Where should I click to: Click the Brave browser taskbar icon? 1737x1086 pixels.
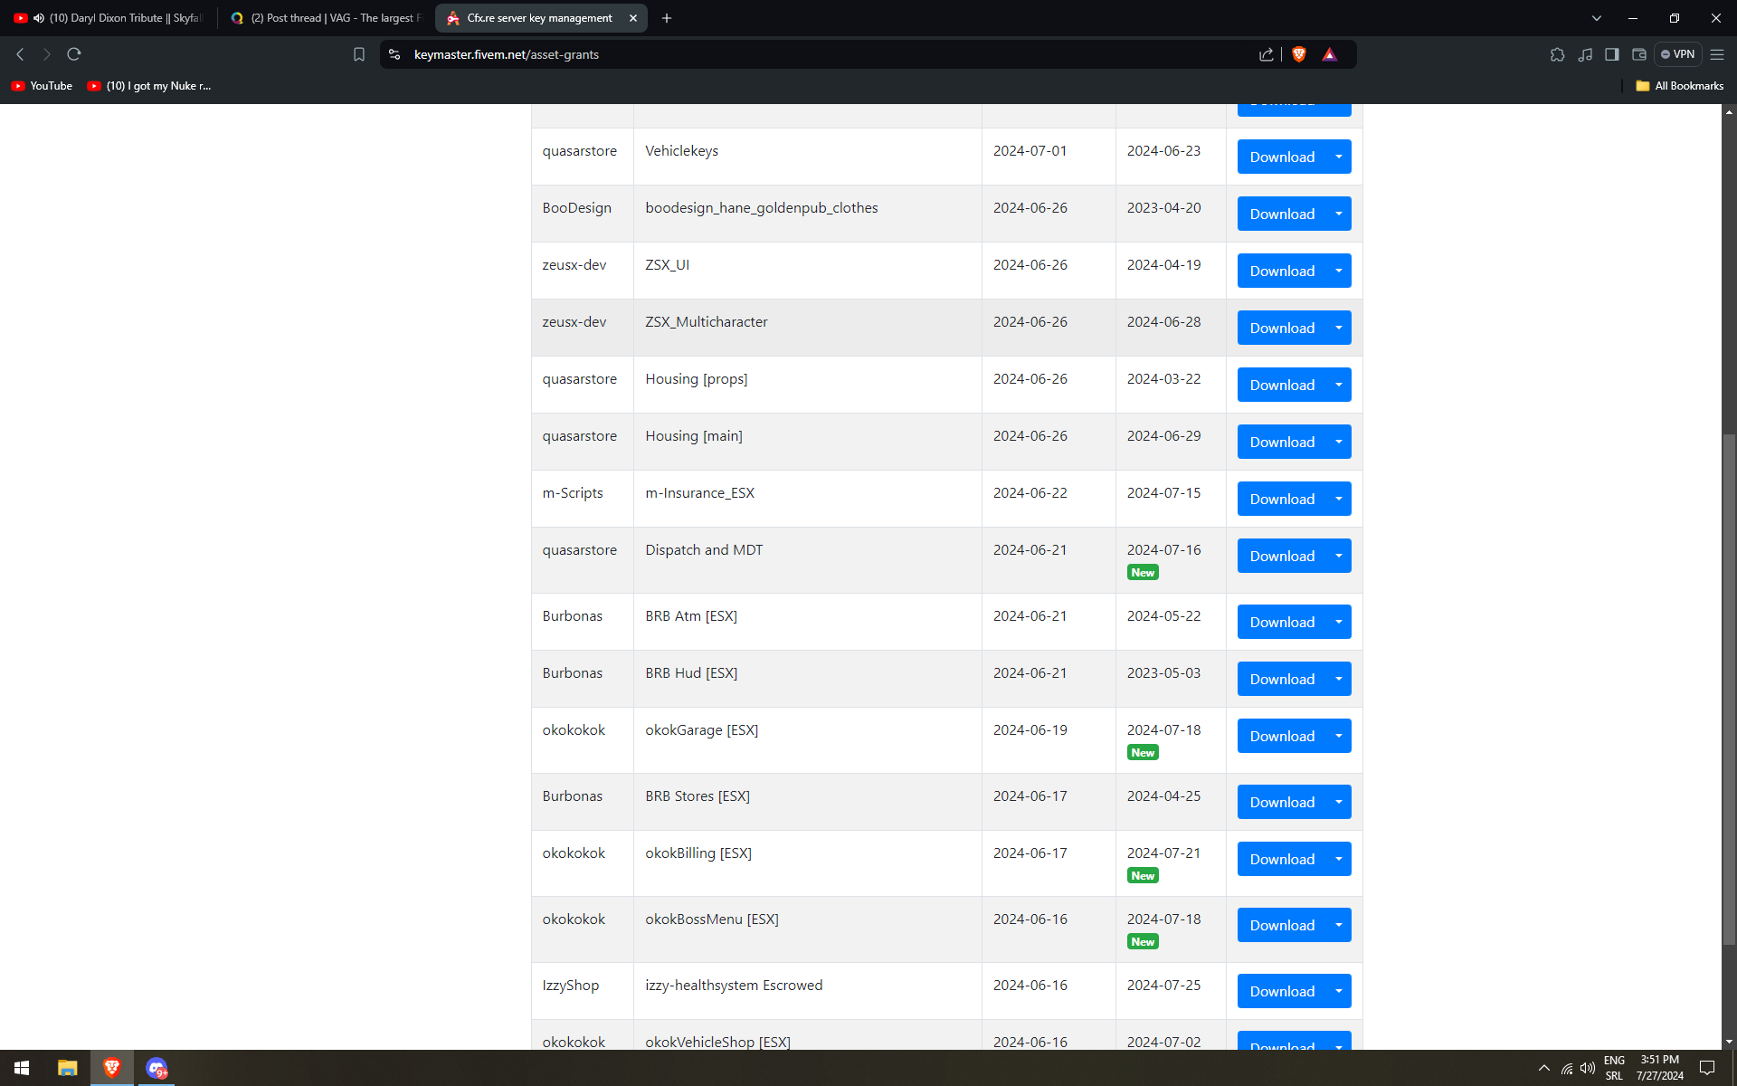pos(112,1068)
